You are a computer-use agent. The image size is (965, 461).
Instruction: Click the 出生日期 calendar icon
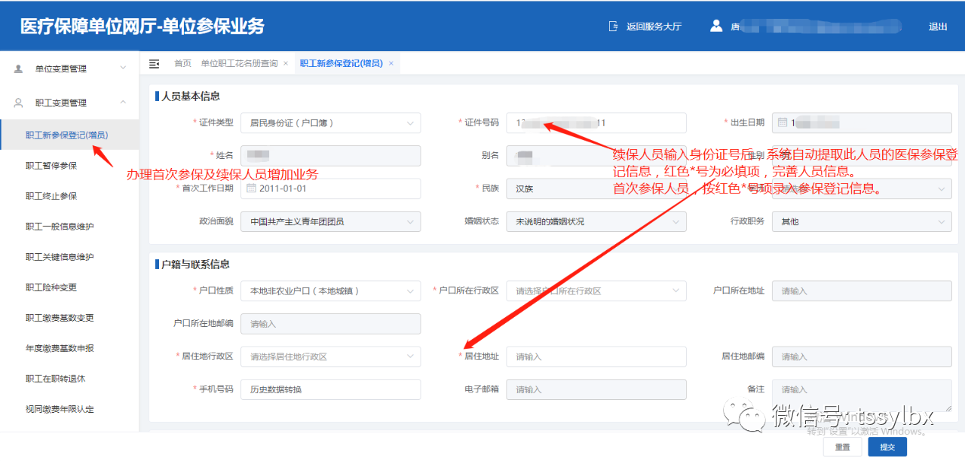pyautogui.click(x=783, y=123)
